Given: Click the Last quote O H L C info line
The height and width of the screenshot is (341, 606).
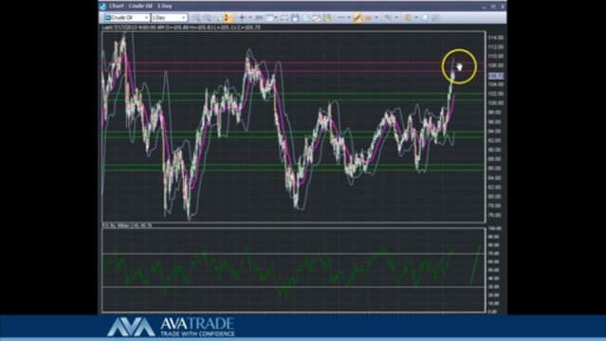Looking at the screenshot, I should click(182, 27).
